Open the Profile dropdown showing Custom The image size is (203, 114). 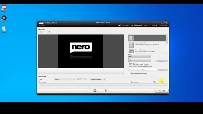[140, 61]
